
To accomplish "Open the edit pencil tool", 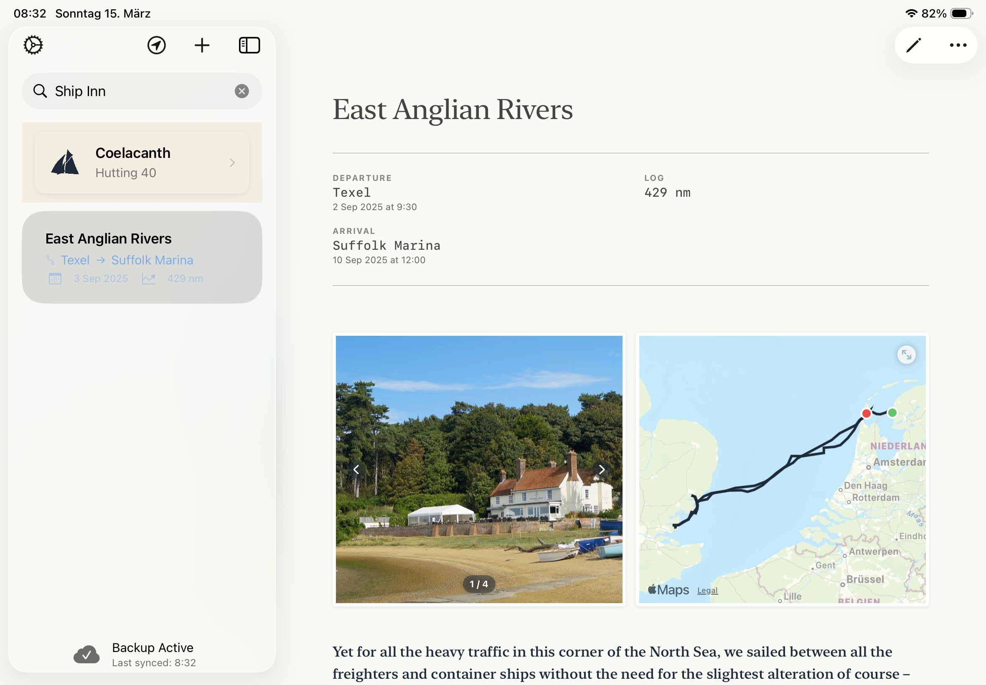I will (913, 45).
